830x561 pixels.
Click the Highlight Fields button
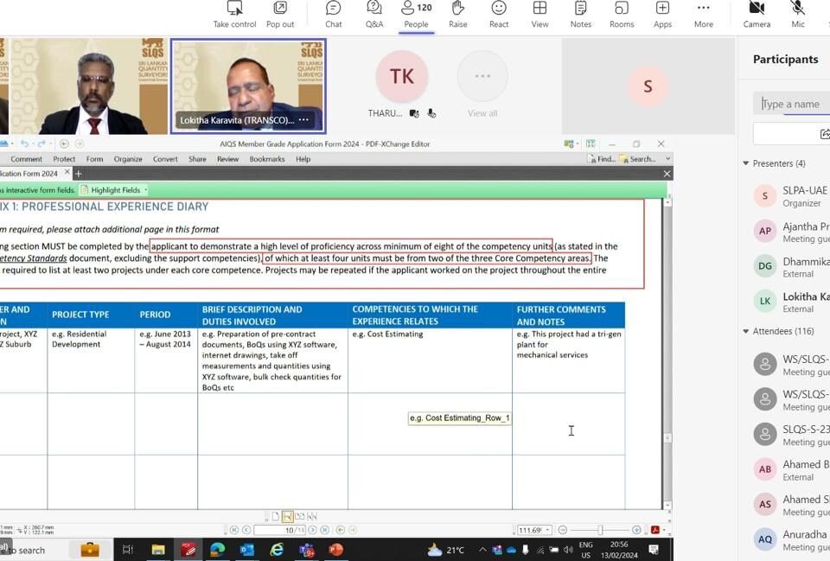pyautogui.click(x=113, y=190)
